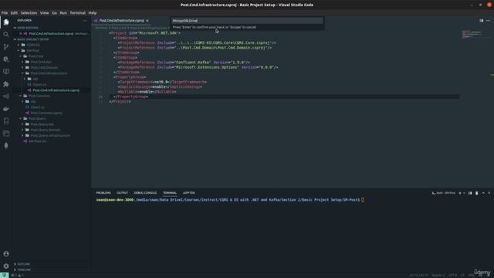This screenshot has height=278, width=494.
Task: Open Explorer Views and More Actions ellipsis
Action: point(85,21)
